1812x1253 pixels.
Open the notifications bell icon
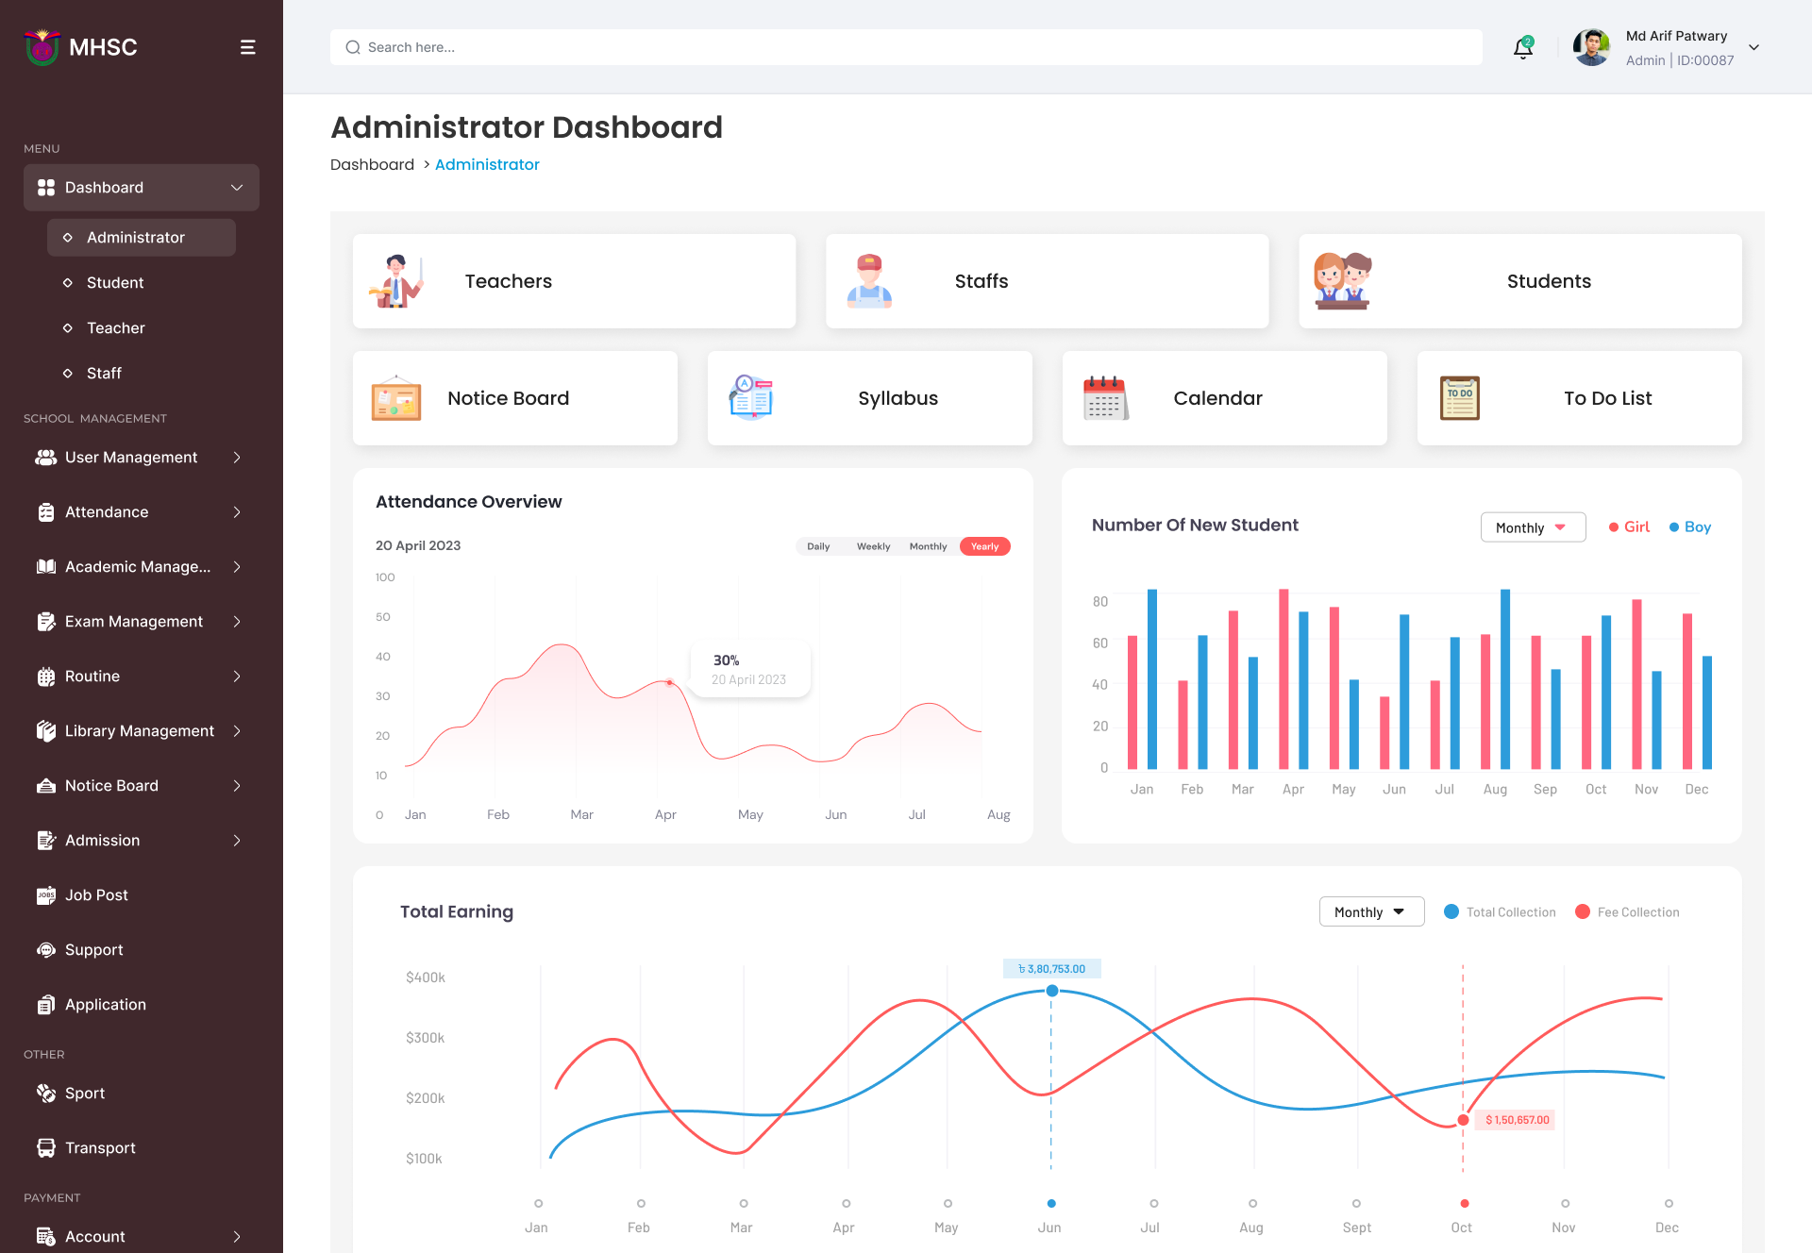(1522, 47)
